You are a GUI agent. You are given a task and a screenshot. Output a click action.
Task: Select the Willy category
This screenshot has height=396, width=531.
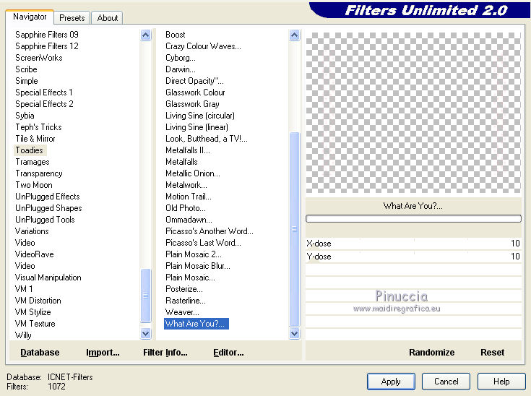point(23,335)
